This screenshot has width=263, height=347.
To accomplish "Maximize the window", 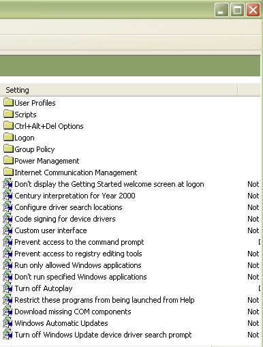I will coord(237,10).
